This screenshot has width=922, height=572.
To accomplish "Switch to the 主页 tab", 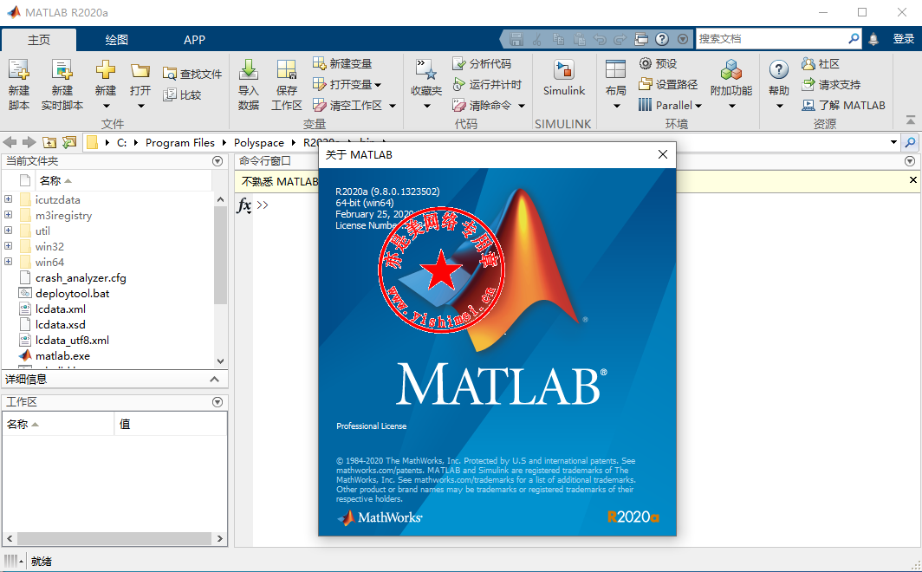I will (x=39, y=40).
